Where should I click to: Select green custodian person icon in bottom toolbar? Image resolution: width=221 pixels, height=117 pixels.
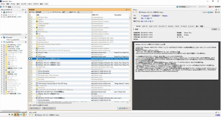(15, 115)
